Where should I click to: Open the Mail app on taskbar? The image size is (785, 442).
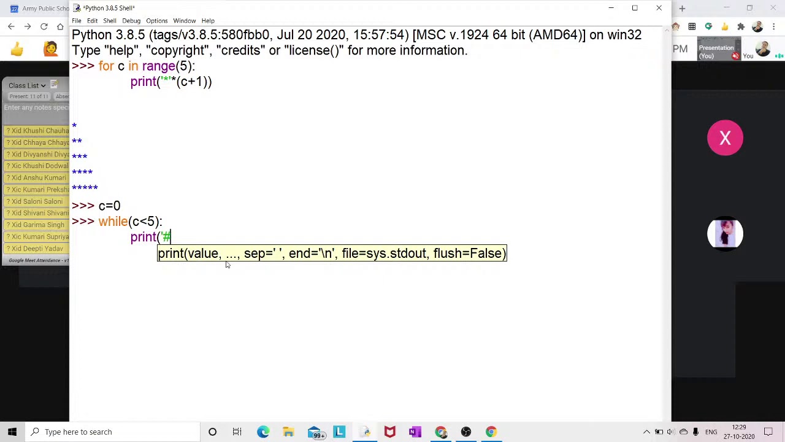[x=315, y=432]
